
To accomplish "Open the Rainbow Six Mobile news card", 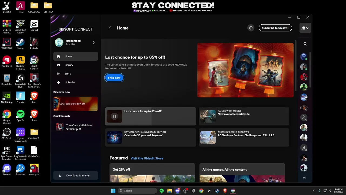I will (244, 116).
